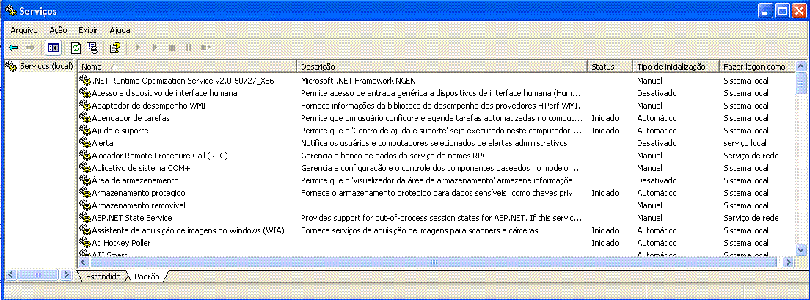
Task: Select Assistente de aquisição de imagens (WIA)
Action: [x=189, y=230]
